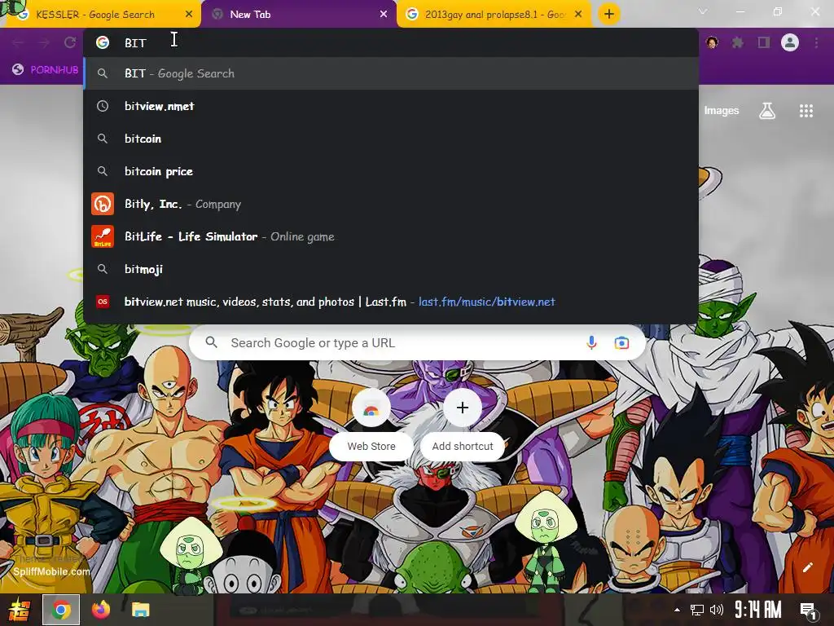Go forward with the forward arrow
834x626 pixels.
coord(44,42)
